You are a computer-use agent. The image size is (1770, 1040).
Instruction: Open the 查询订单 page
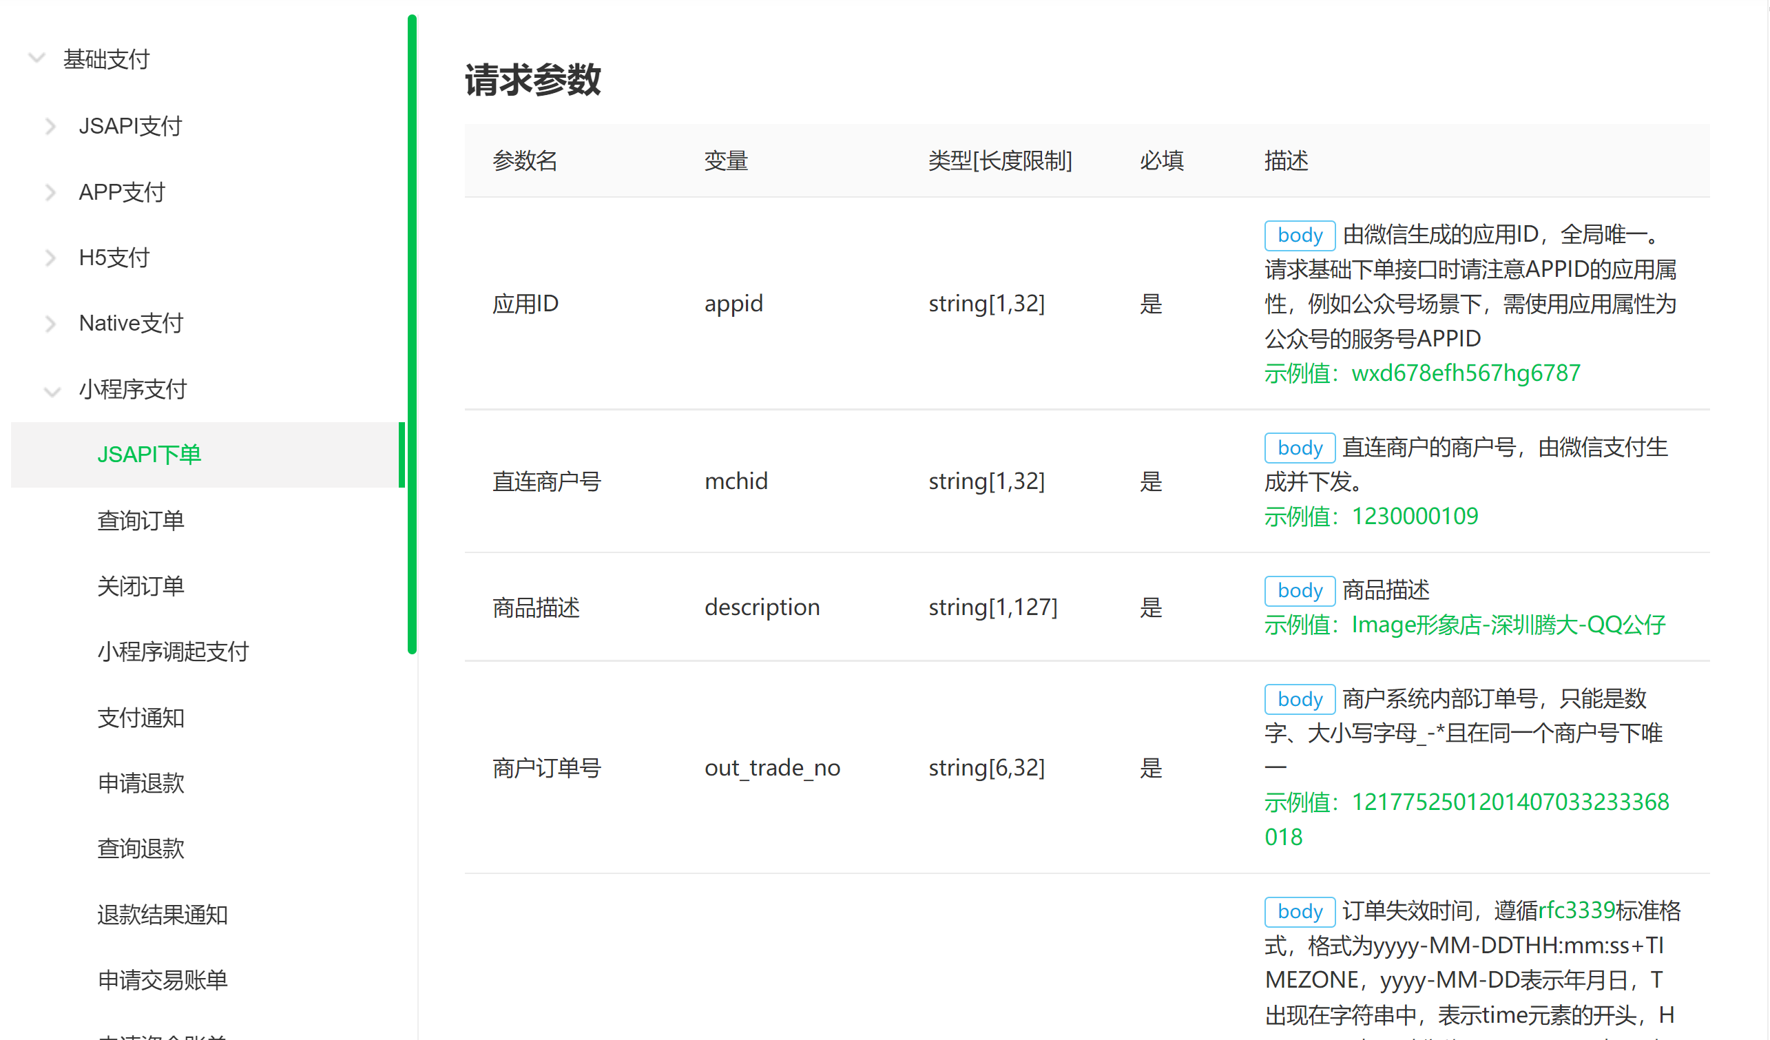coord(140,521)
